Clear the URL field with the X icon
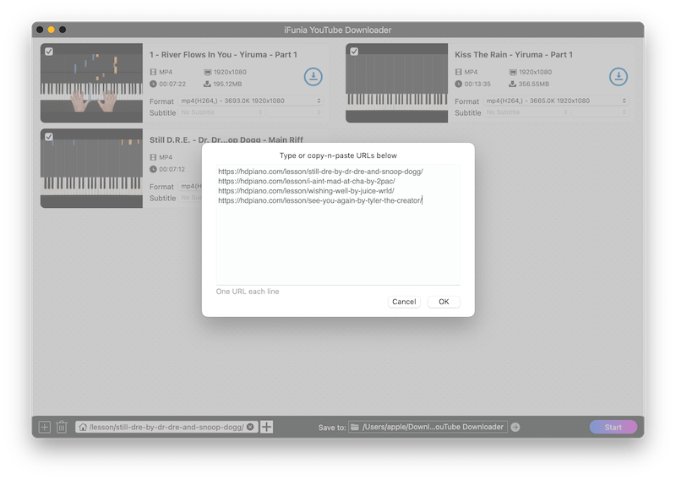 [250, 427]
